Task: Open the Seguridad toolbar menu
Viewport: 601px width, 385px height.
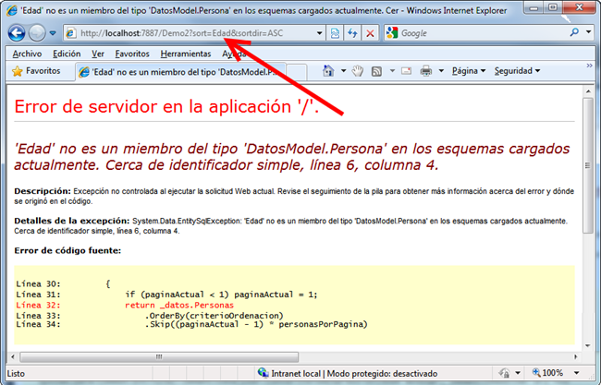Action: tap(517, 71)
